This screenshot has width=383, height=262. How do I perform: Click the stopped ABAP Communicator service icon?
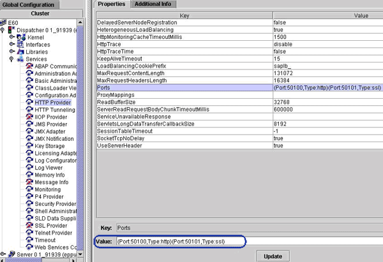coord(29,66)
